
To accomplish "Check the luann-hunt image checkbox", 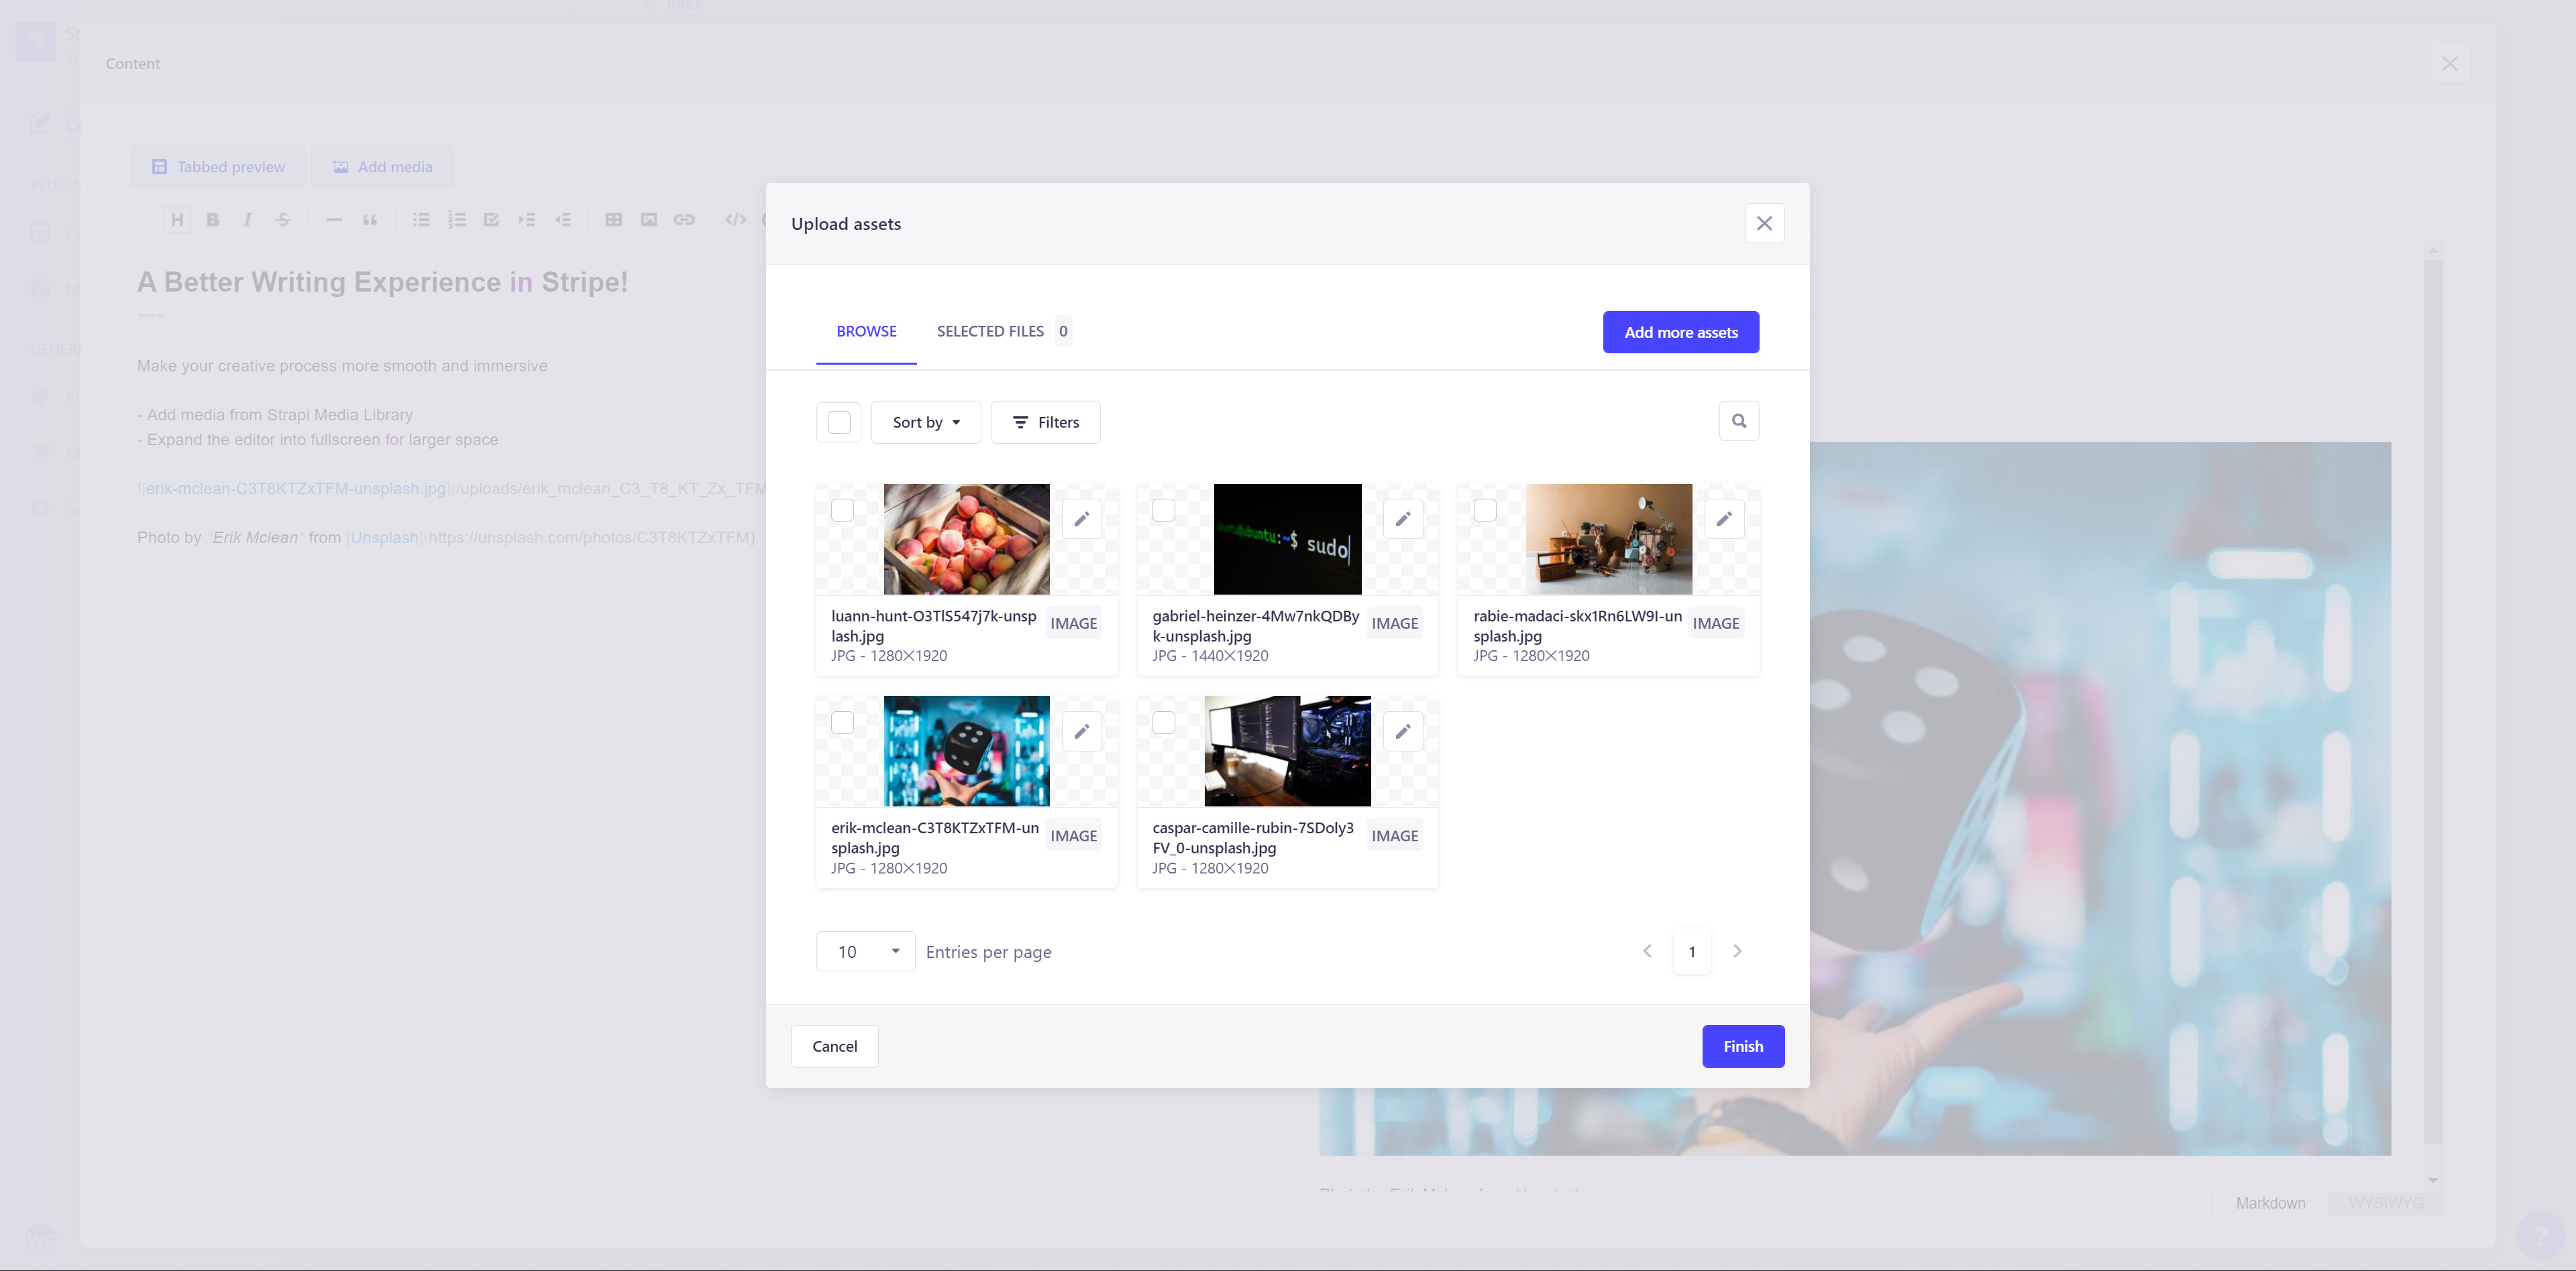I will click(x=842, y=511).
